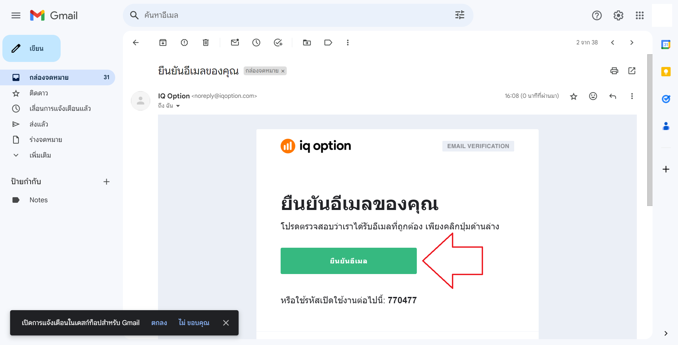Open the message more options menu
678x345 pixels.
pyautogui.click(x=632, y=96)
